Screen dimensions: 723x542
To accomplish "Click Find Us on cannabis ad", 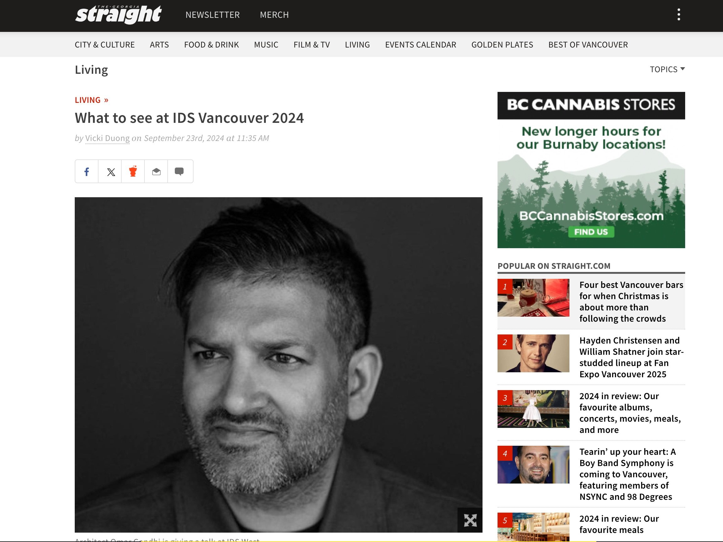I will coord(591,232).
